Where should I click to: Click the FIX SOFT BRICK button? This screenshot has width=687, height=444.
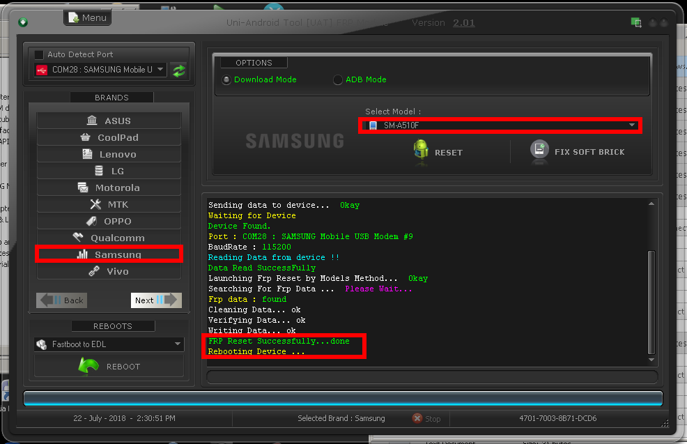[578, 152]
